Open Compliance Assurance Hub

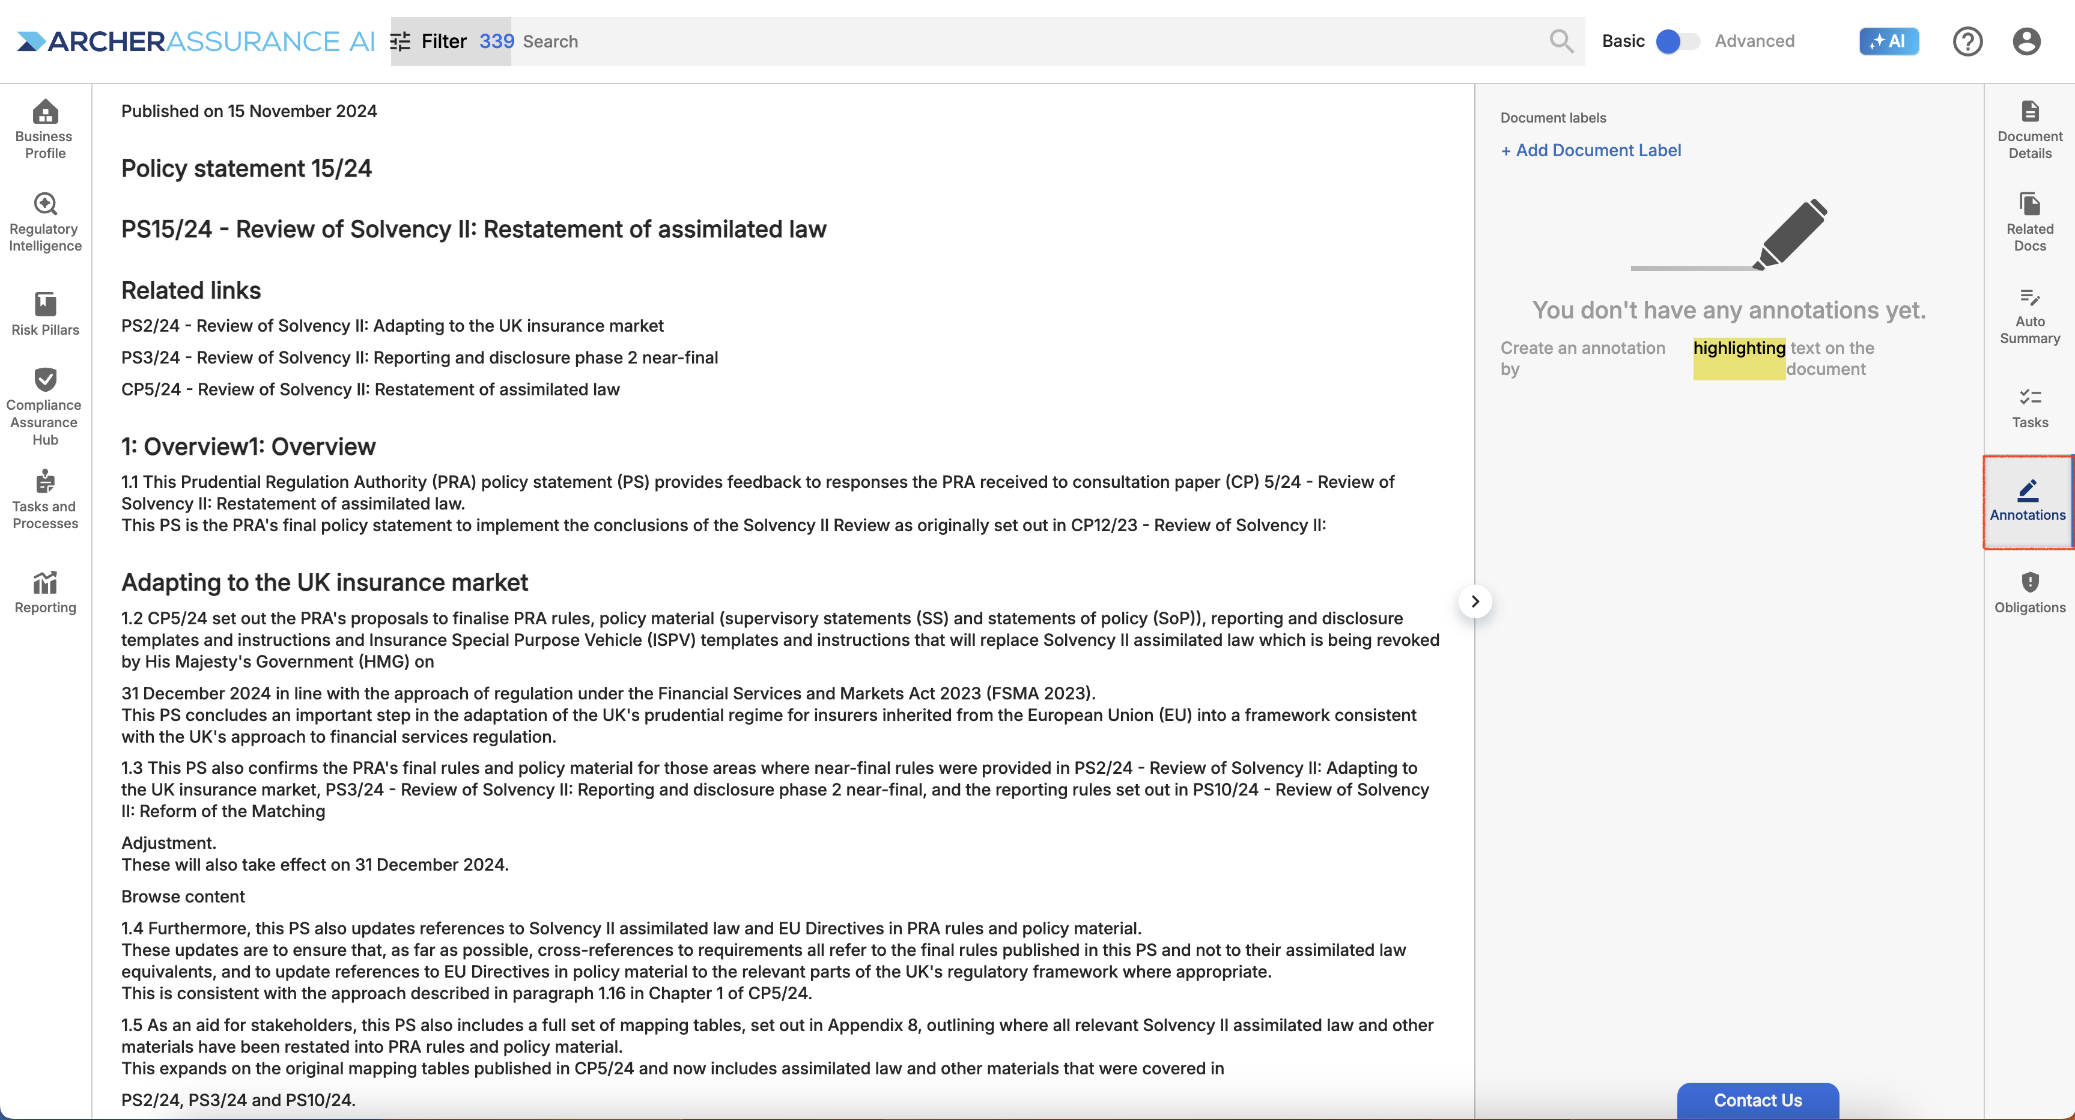pos(45,407)
